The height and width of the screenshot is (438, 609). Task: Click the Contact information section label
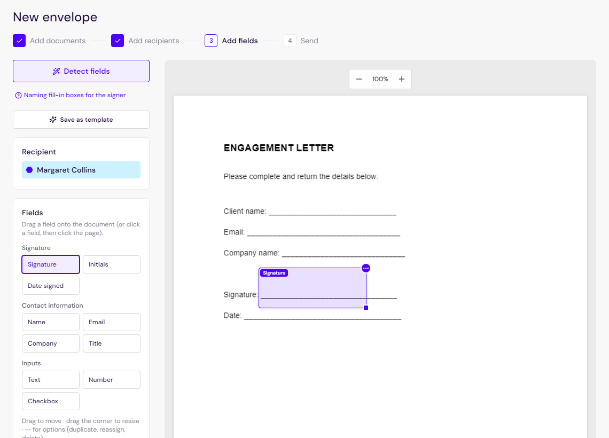pyautogui.click(x=52, y=306)
